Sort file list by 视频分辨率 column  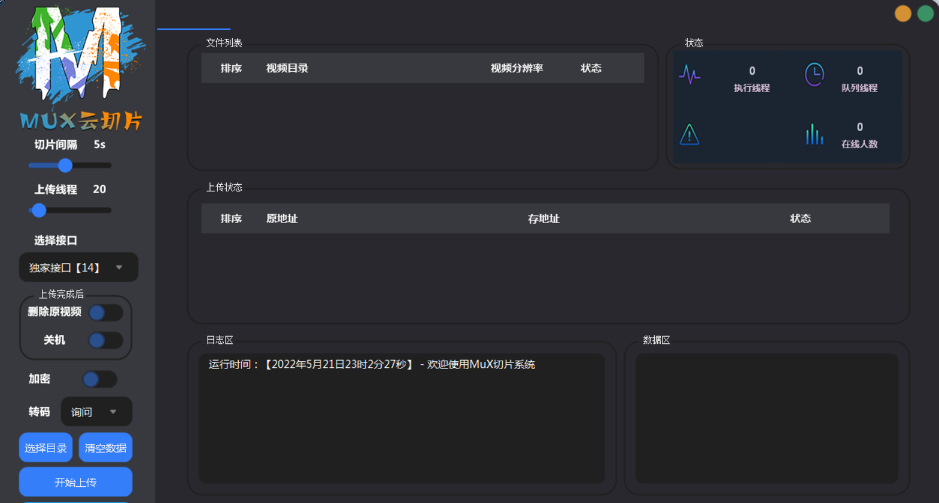point(516,68)
